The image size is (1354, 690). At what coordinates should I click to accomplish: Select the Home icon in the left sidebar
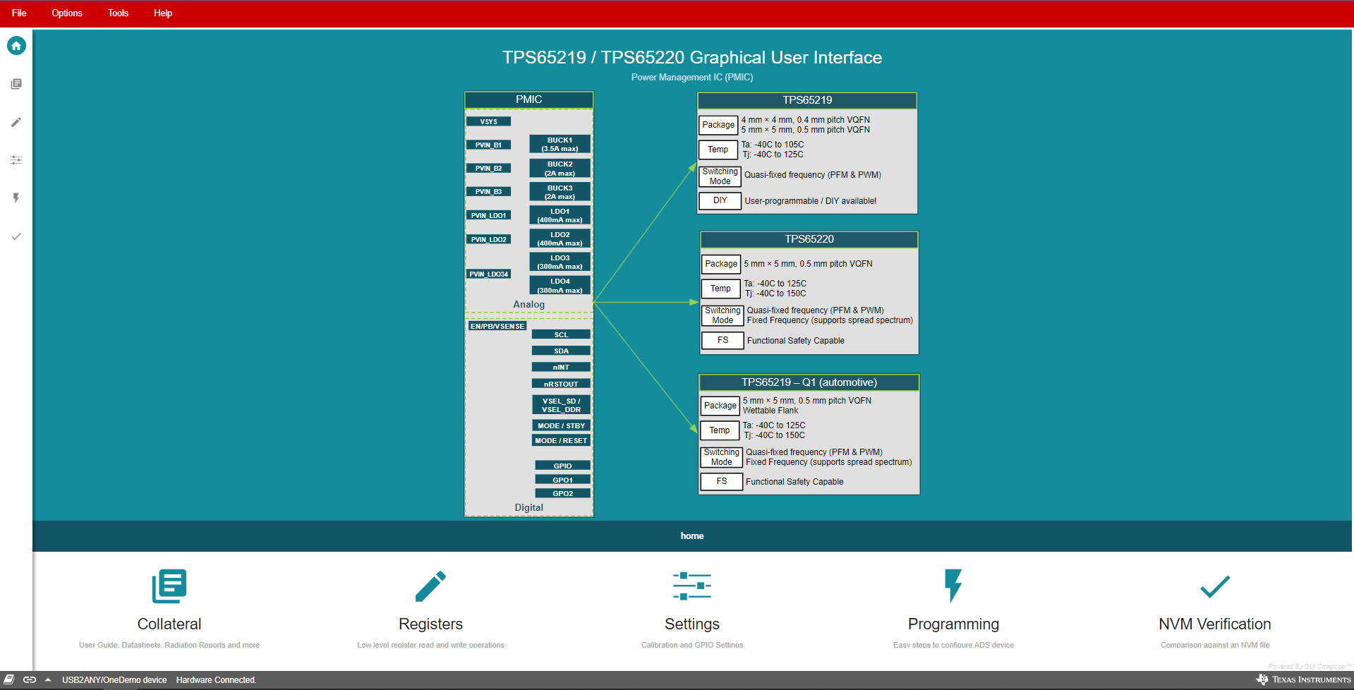coord(16,45)
